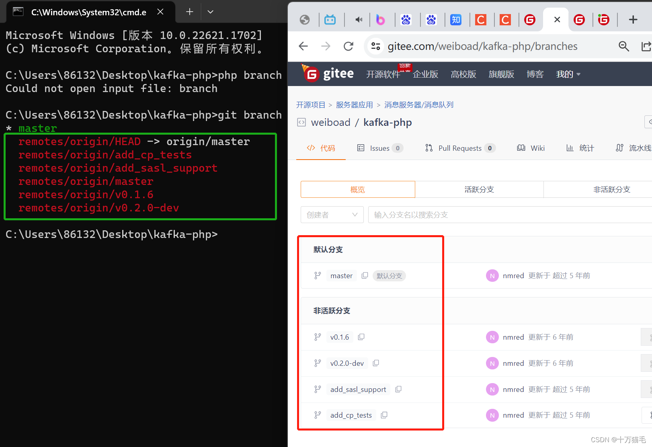
Task: Copy add_cp_tests branch name icon
Action: click(x=384, y=415)
